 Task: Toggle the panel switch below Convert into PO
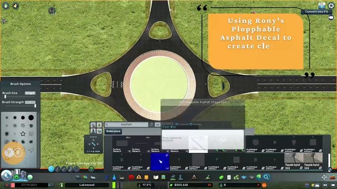coord(331,18)
